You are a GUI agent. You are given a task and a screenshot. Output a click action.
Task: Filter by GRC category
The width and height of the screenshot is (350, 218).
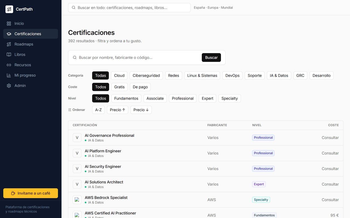click(300, 75)
